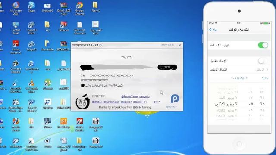Open VLC media player
276x155 pixels.
click(x=31, y=86)
